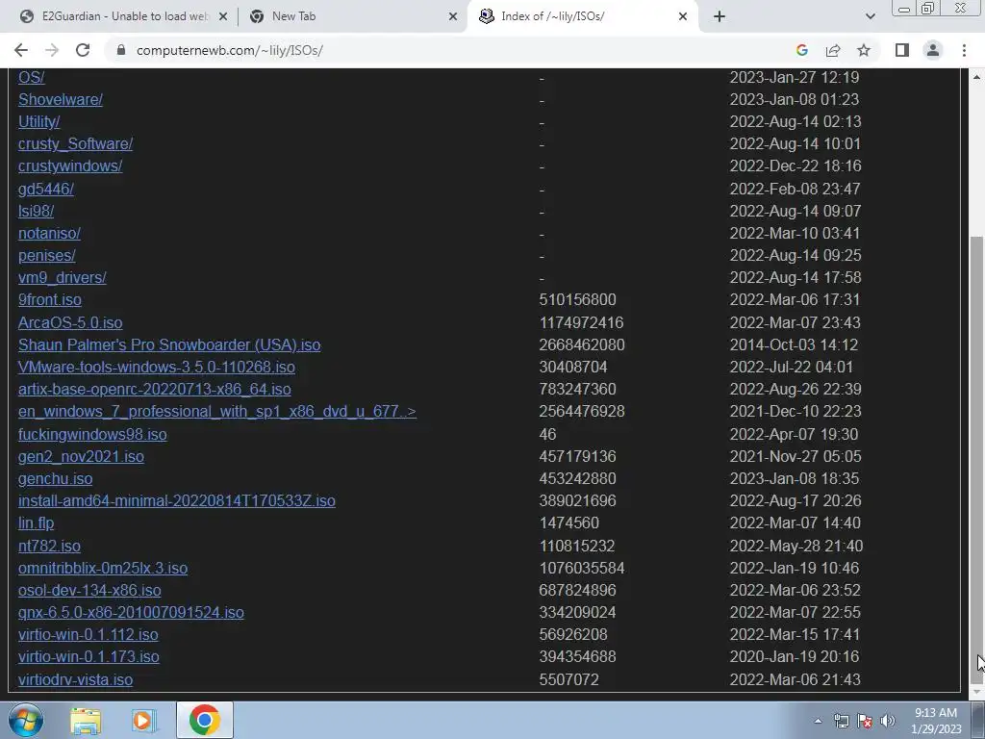
Task: Bookmark this page with the star icon
Action: pyautogui.click(x=864, y=50)
